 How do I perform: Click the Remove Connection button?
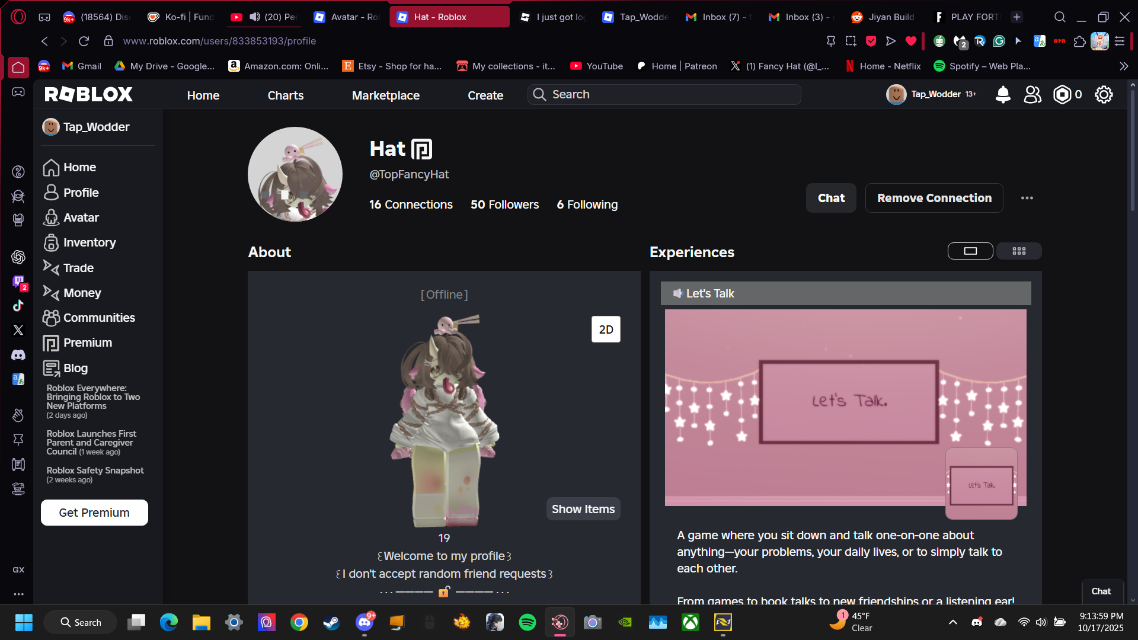[x=934, y=198]
